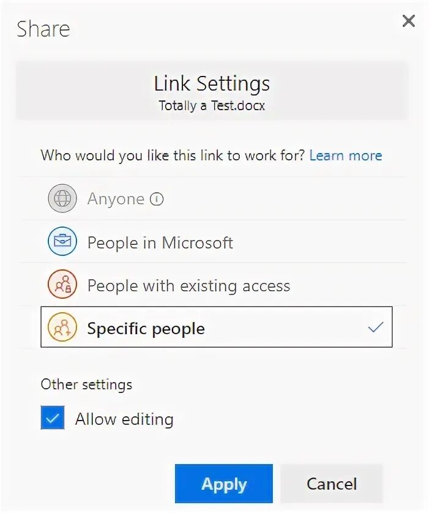Click the Allow editing label text

pyautogui.click(x=124, y=419)
